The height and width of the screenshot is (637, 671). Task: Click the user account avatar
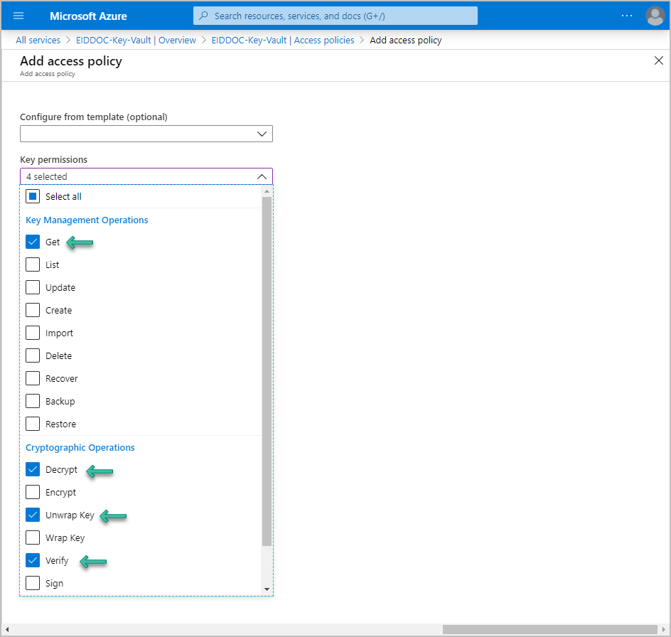click(x=655, y=16)
